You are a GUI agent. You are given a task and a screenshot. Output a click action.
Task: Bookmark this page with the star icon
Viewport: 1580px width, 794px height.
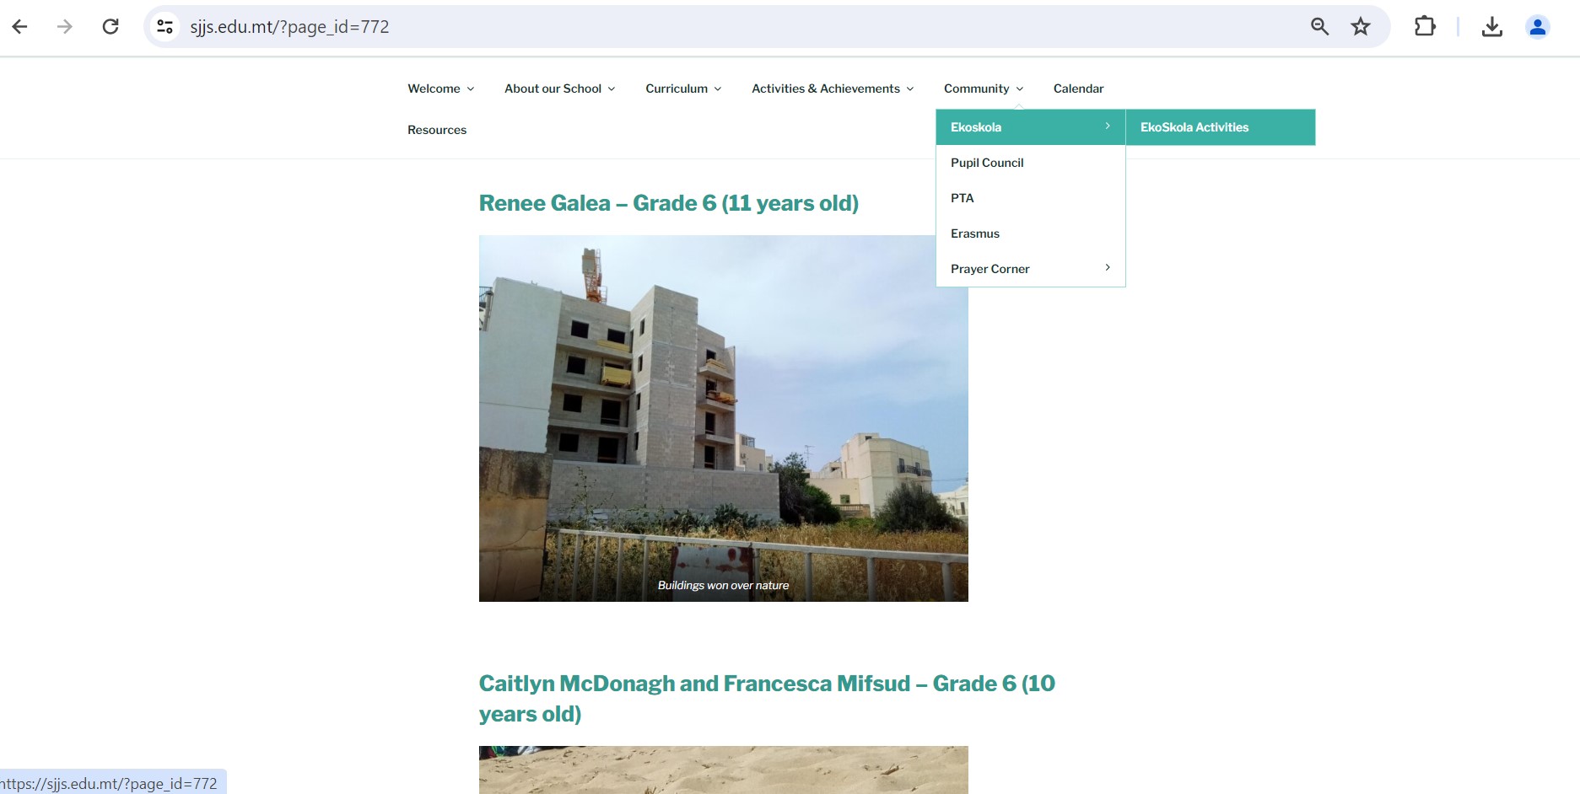(x=1361, y=27)
